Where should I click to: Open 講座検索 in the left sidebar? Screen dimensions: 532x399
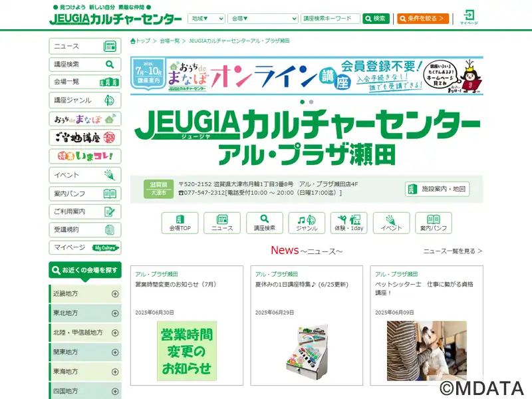pos(85,64)
